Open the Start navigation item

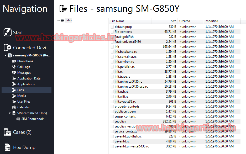tap(18, 33)
